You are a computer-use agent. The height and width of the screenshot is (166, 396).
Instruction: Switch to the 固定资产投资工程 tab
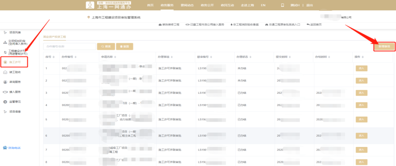tap(54, 37)
